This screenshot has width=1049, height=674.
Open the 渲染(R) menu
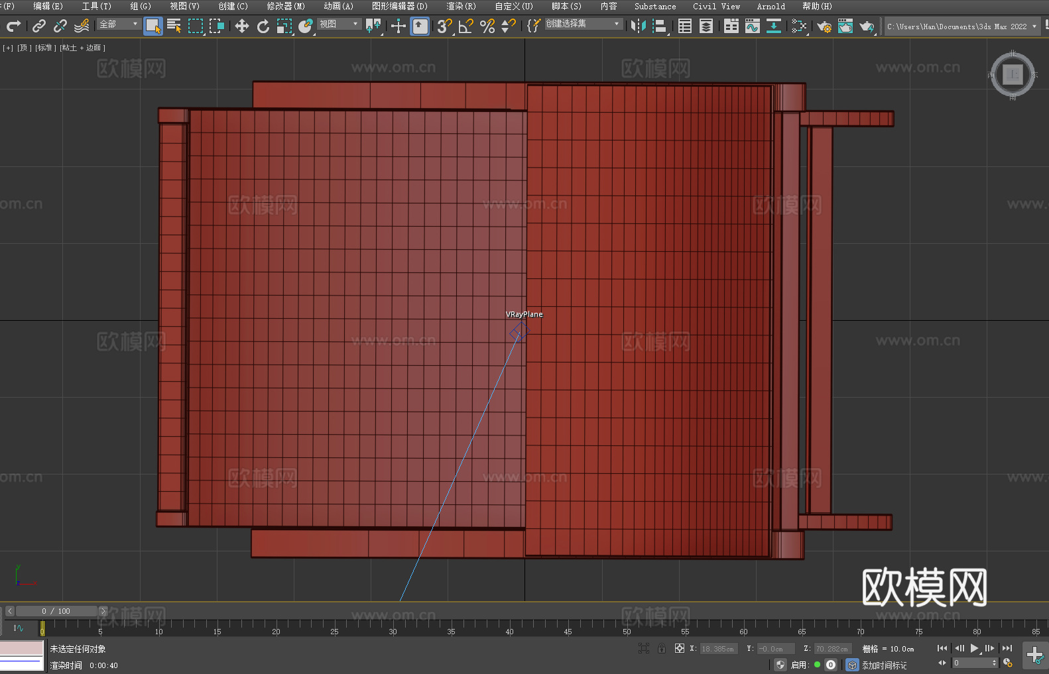click(461, 6)
